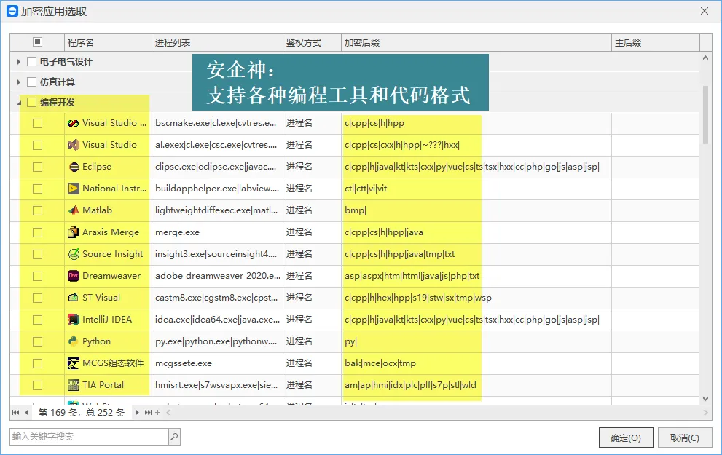Click the 鉴权方式 column header

pyautogui.click(x=312, y=42)
